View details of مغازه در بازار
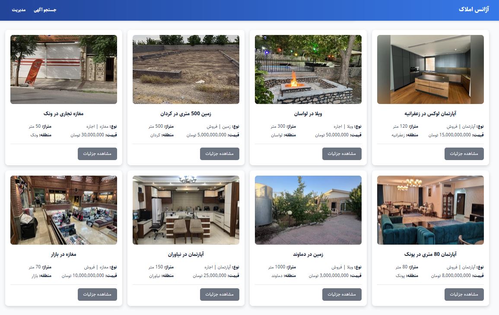This screenshot has width=499, height=315. pos(97,294)
